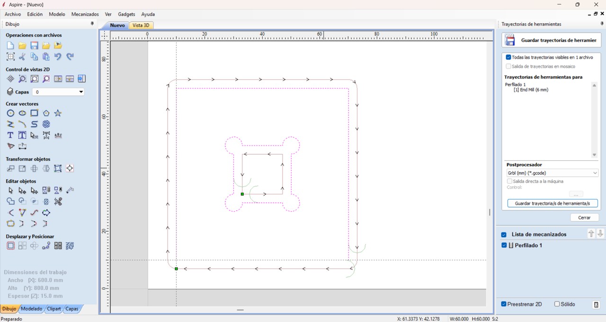Enable the Sólido checkbox
This screenshot has width=606, height=322.
[557, 304]
